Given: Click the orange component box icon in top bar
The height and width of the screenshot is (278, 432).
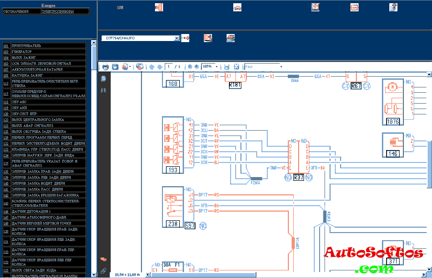Looking at the screenshot, I should point(354,7).
